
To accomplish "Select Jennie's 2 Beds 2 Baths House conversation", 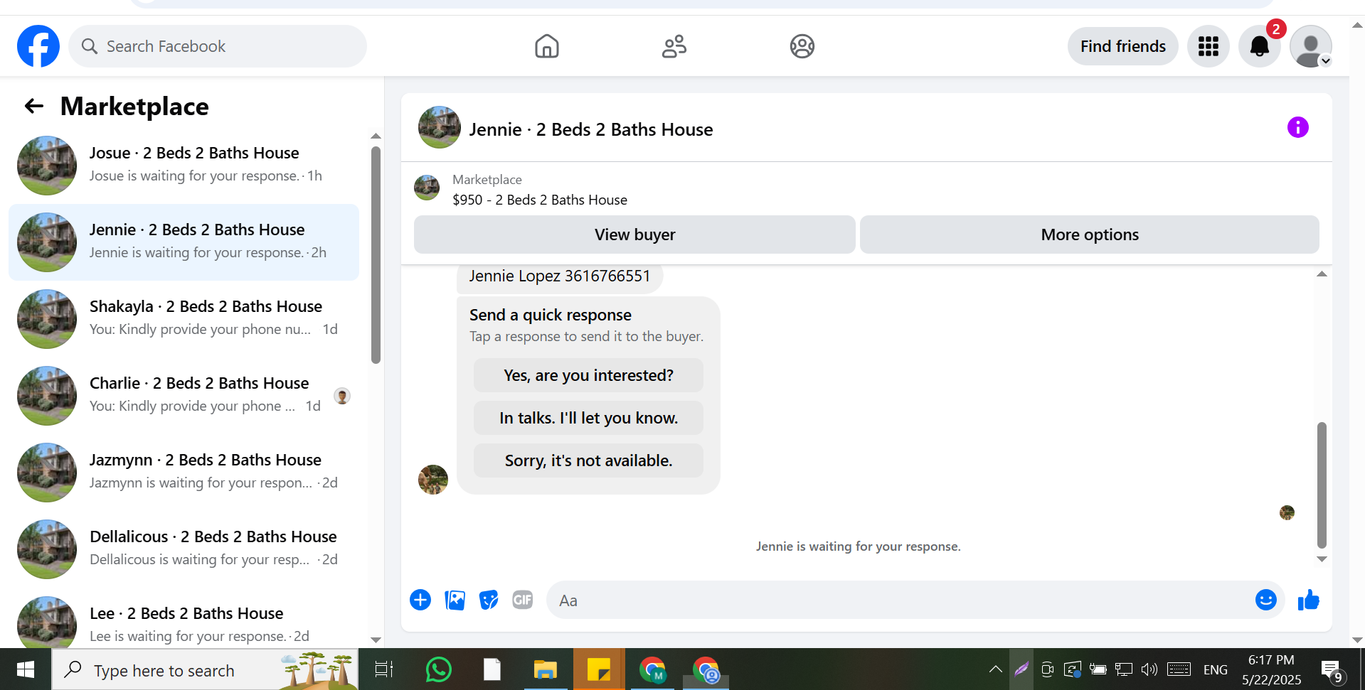I will (x=184, y=242).
